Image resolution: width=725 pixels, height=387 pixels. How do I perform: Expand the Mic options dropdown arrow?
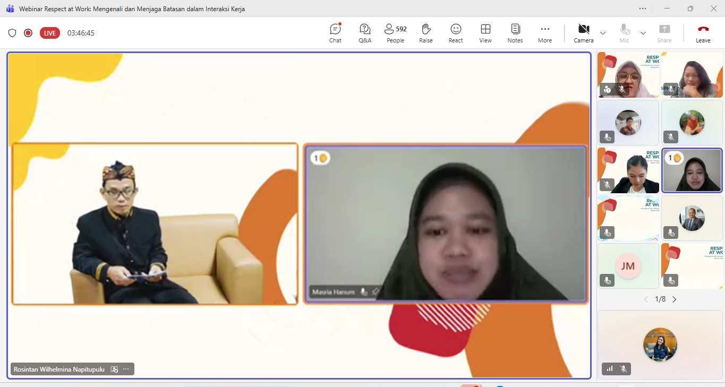[x=643, y=33]
